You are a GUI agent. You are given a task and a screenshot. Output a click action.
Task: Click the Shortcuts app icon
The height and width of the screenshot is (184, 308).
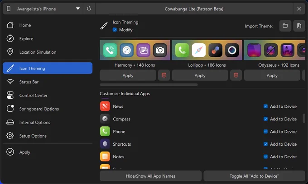pyautogui.click(x=105, y=144)
